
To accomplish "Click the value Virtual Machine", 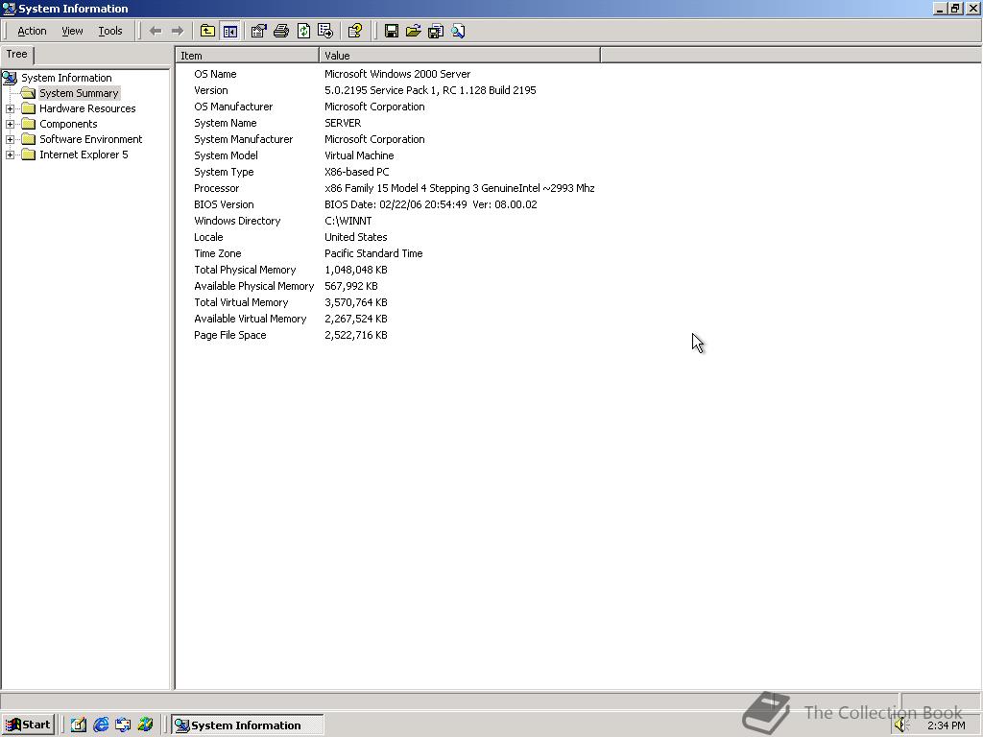I will tap(359, 155).
